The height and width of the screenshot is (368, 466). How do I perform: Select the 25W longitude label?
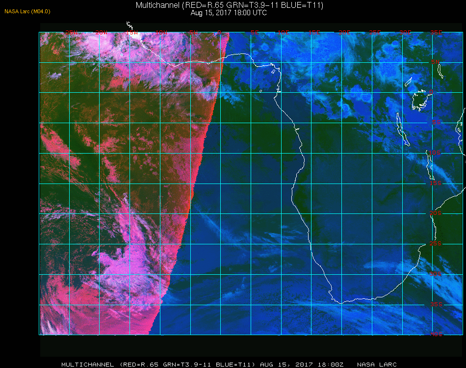(x=71, y=32)
